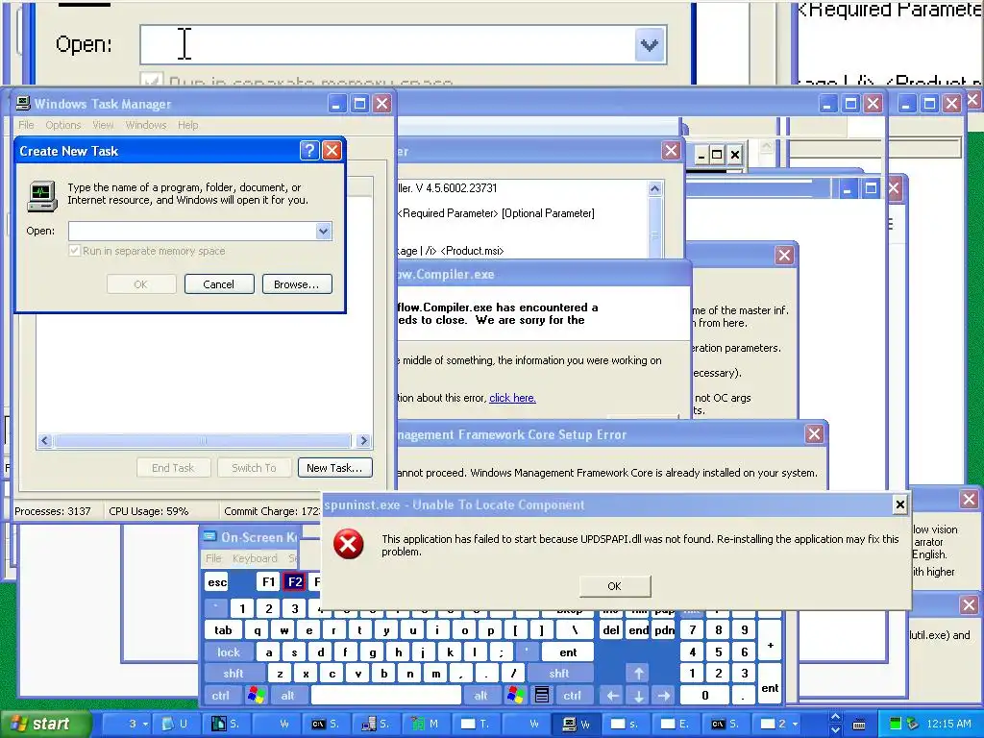The height and width of the screenshot is (738, 984).
Task: Click the scroll up arrow in the installer usage window
Action: tap(654, 188)
